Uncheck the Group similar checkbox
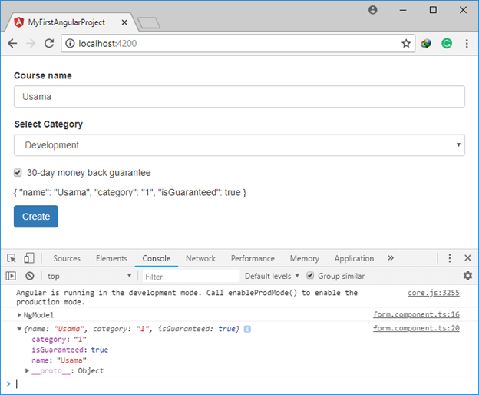Image resolution: width=479 pixels, height=395 pixels. coord(310,276)
